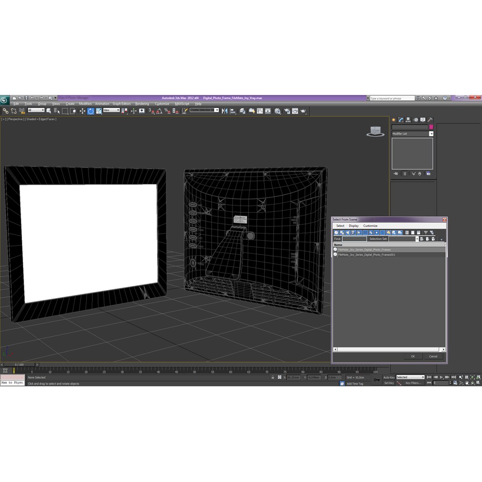Image resolution: width=482 pixels, height=482 pixels.
Task: Open Display menu in Select From Scene
Action: 353,226
